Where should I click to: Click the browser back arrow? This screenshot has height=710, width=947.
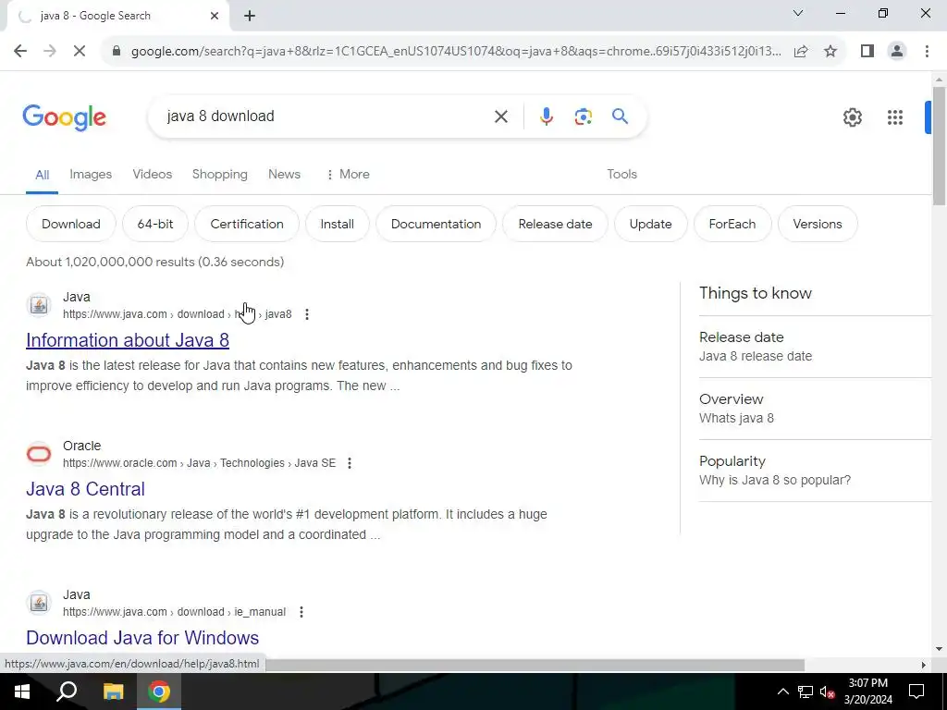tap(20, 52)
